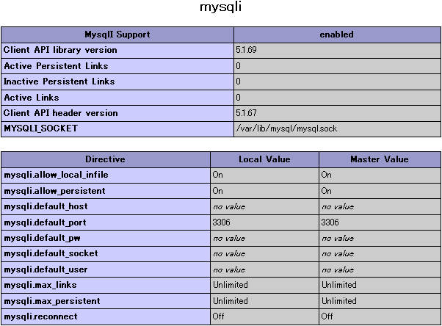Image resolution: width=442 pixels, height=326 pixels.
Task: Click the Local Value column header
Action: (264, 159)
